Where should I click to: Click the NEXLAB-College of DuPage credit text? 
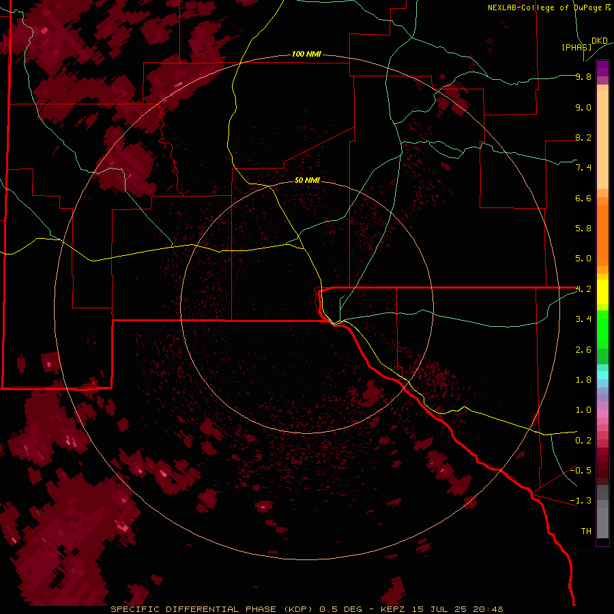[549, 8]
